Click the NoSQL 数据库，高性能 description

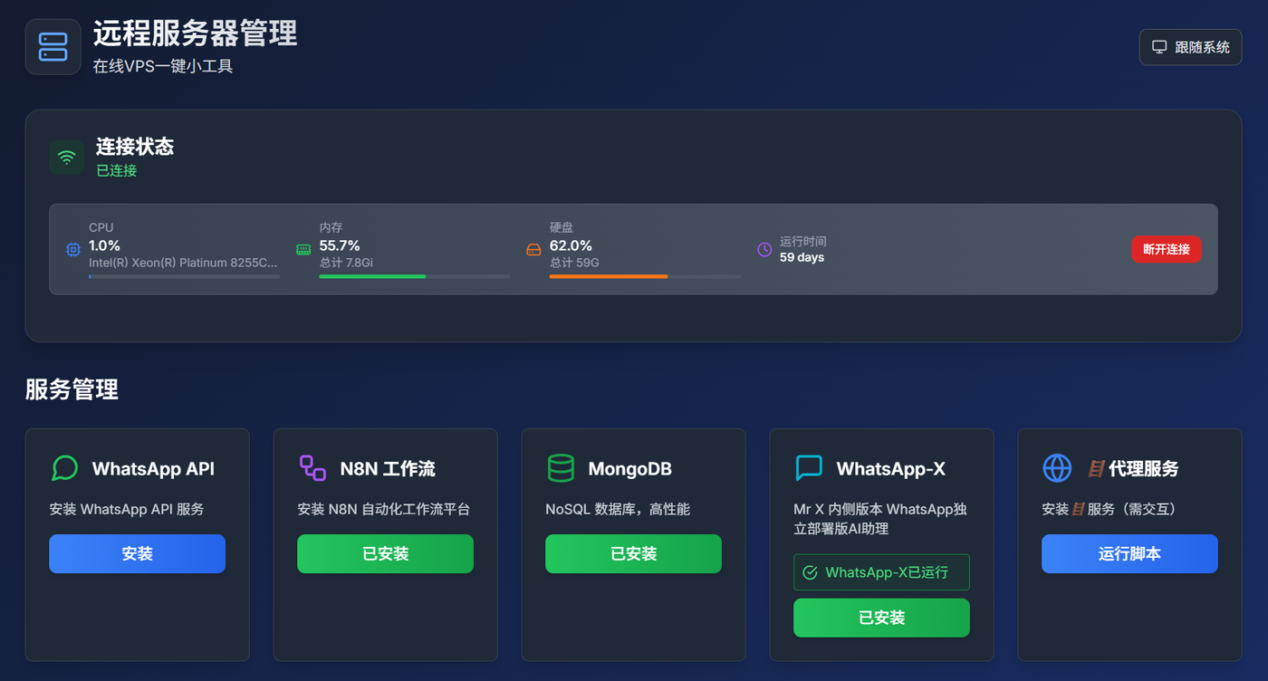[618, 509]
